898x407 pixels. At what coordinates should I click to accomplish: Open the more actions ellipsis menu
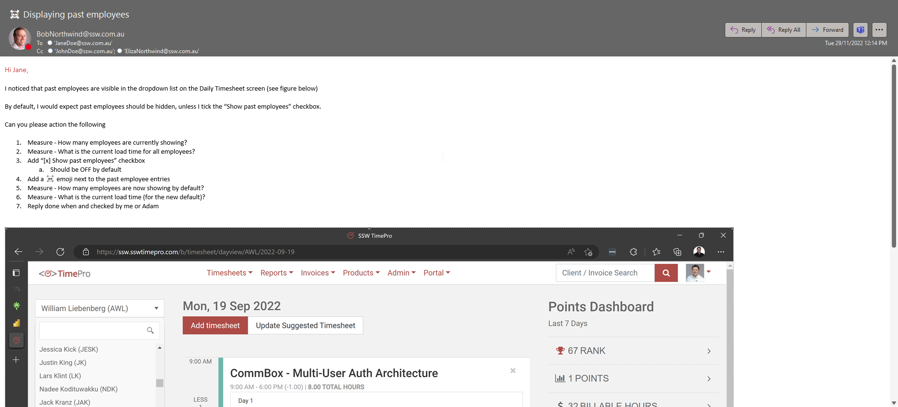879,30
